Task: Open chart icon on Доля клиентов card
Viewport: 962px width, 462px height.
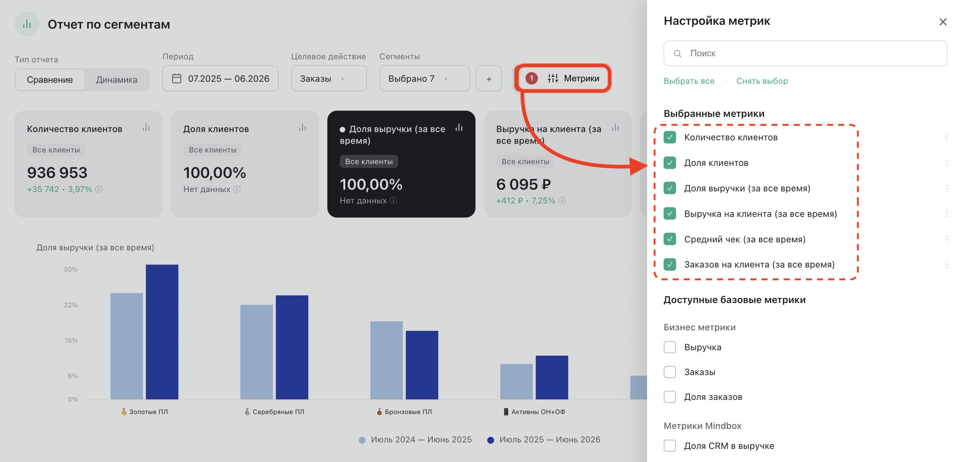Action: click(303, 128)
